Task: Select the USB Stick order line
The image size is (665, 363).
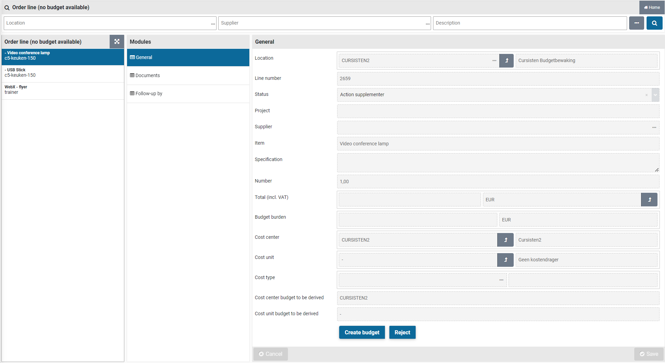Action: (x=63, y=73)
